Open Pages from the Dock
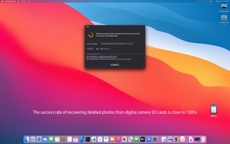The width and height of the screenshot is (230, 144). (x=100, y=139)
